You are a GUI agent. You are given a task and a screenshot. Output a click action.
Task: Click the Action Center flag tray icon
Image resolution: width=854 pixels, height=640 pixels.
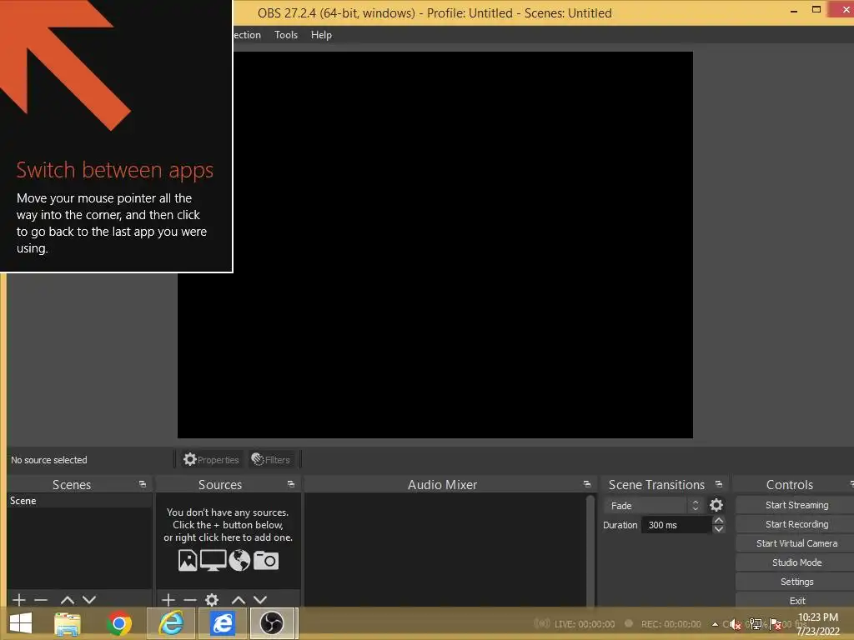[x=776, y=624]
